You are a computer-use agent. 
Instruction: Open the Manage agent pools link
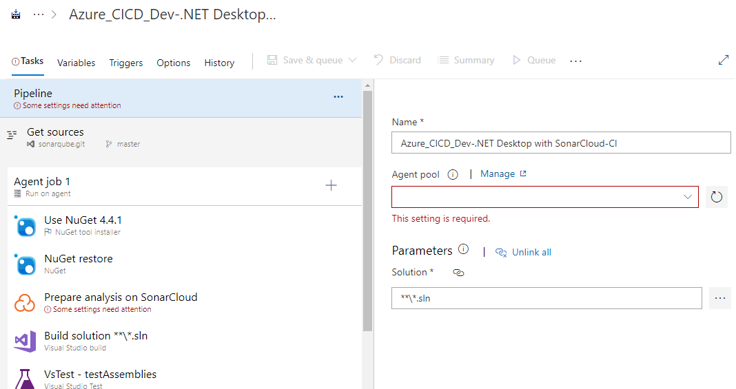coord(503,174)
